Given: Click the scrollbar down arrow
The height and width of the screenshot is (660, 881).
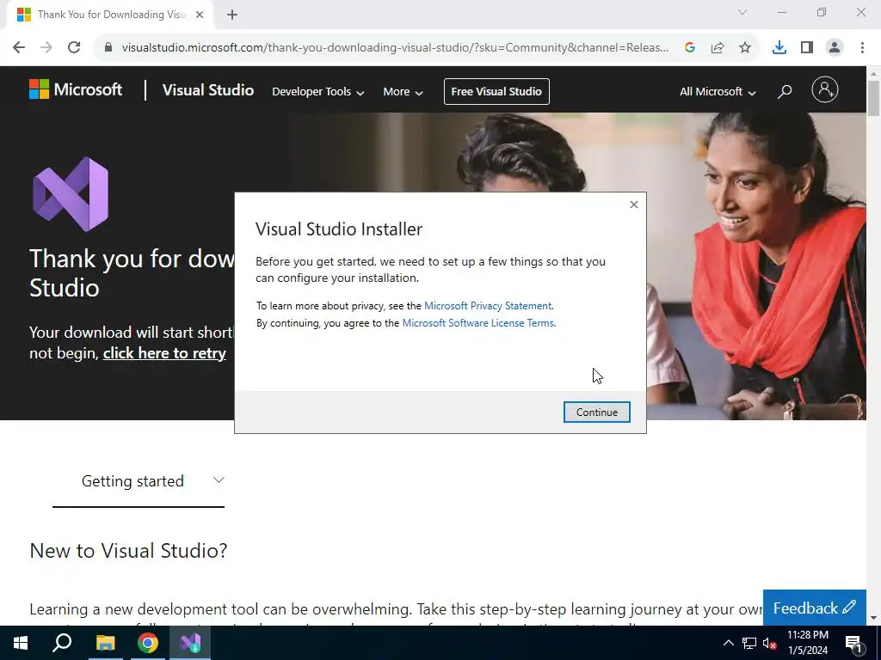Looking at the screenshot, I should (873, 618).
